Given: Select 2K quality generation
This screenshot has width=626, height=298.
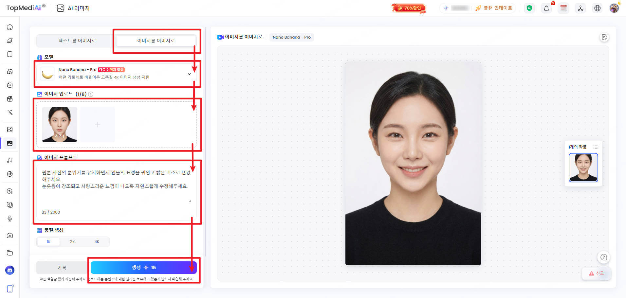Looking at the screenshot, I should (72, 241).
